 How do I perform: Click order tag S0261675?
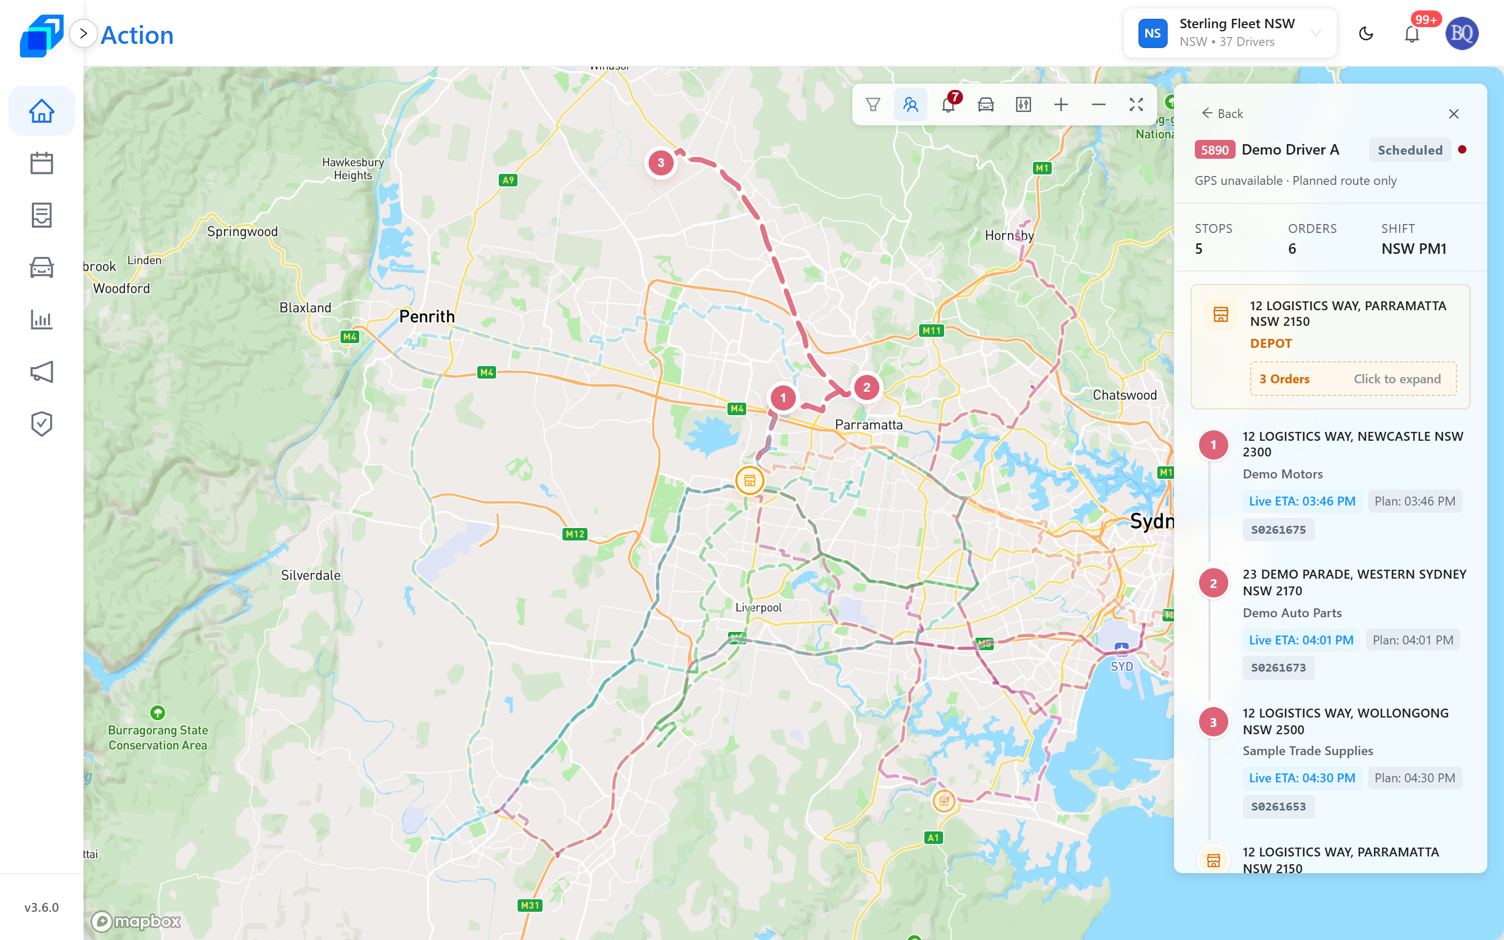pos(1278,530)
